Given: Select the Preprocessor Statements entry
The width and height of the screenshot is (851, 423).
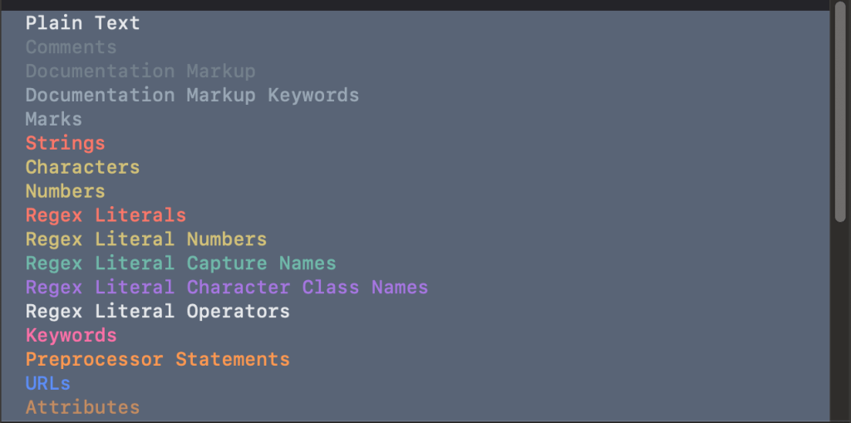Looking at the screenshot, I should (x=157, y=360).
